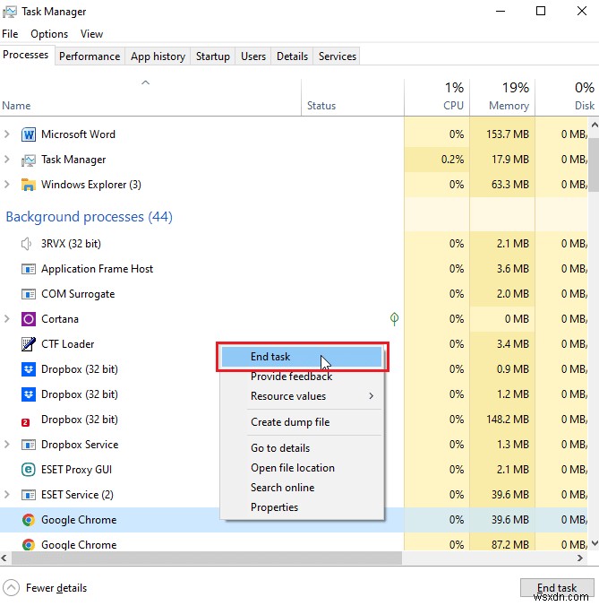599x606 pixels.
Task: Open the Options menu
Action: [x=49, y=34]
